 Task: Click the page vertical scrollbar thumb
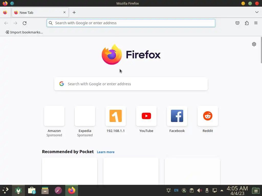click(261, 50)
